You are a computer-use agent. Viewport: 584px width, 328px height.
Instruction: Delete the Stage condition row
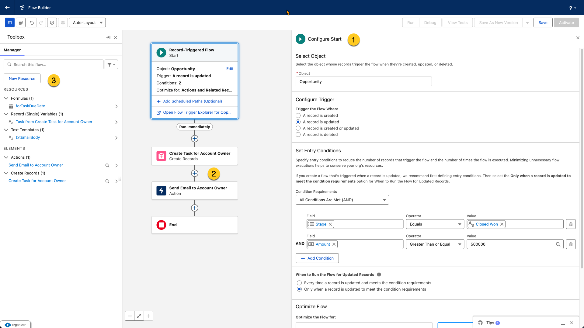[x=571, y=224]
